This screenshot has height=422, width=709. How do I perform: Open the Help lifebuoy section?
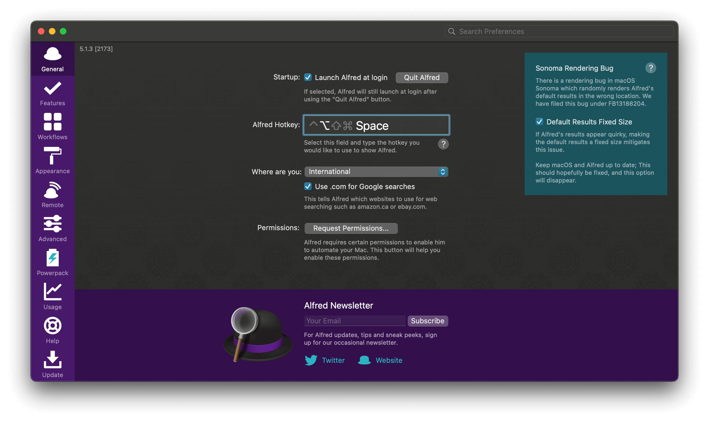click(x=52, y=330)
